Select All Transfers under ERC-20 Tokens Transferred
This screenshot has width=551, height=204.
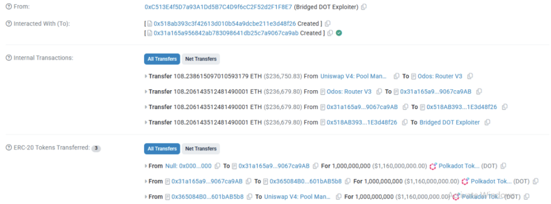click(x=162, y=149)
